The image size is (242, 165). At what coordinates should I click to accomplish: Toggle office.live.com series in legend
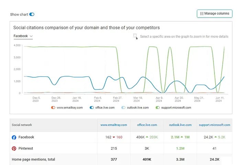(92, 108)
